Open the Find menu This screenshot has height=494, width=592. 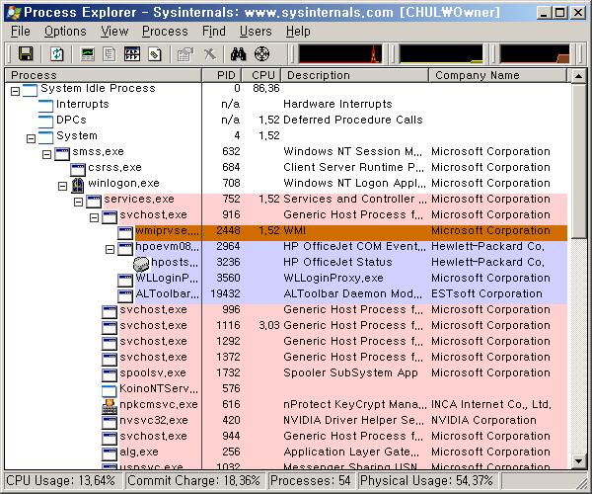pyautogui.click(x=214, y=32)
